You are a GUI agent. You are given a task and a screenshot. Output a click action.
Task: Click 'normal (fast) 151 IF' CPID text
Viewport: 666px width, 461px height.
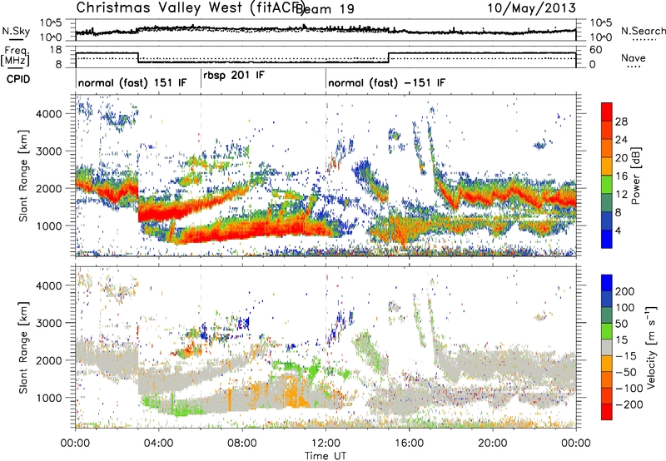click(x=132, y=82)
